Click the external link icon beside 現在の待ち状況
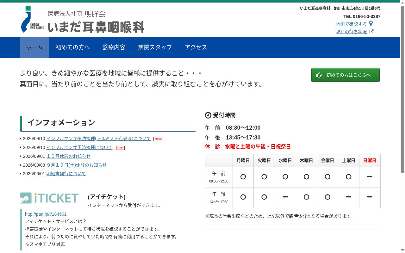This screenshot has width=405, height=253. pyautogui.click(x=371, y=32)
